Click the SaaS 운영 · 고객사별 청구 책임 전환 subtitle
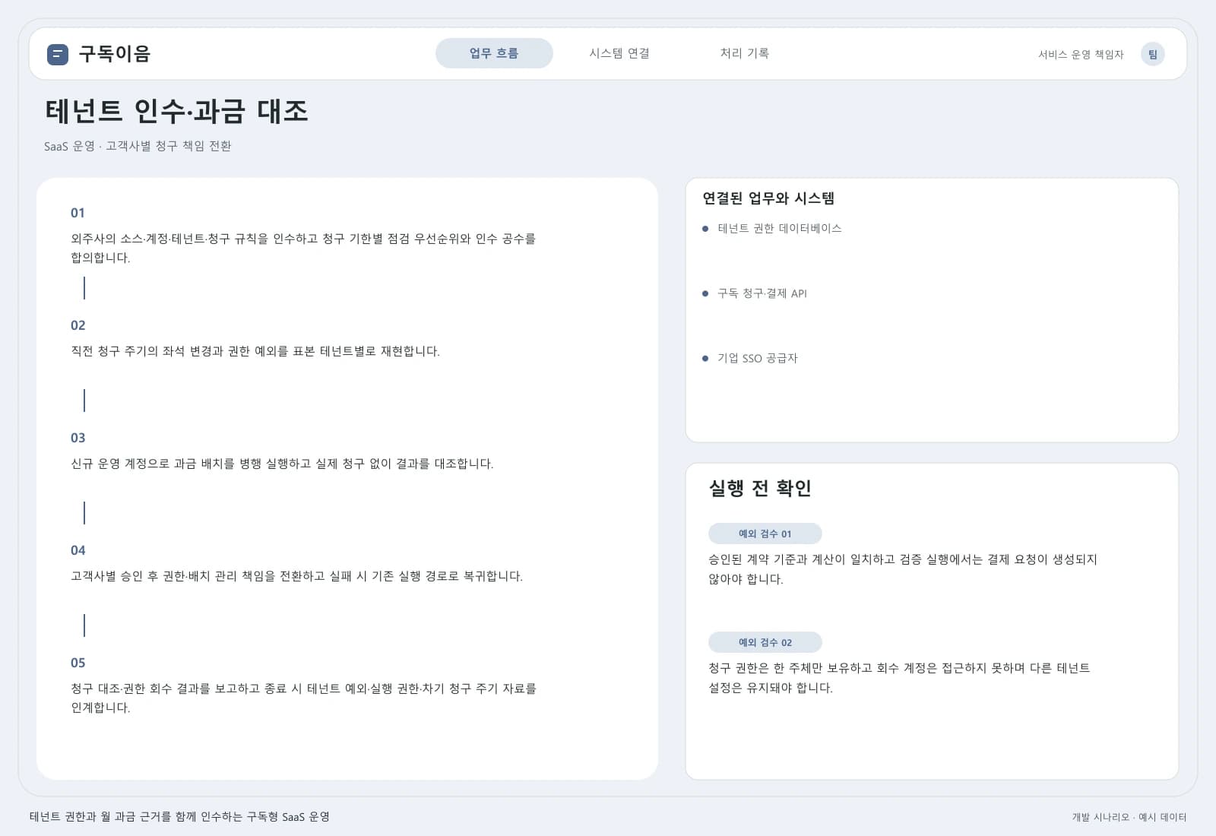This screenshot has width=1216, height=836. (138, 146)
